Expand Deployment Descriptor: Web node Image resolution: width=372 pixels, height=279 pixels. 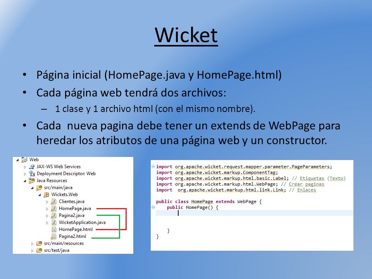[25, 174]
